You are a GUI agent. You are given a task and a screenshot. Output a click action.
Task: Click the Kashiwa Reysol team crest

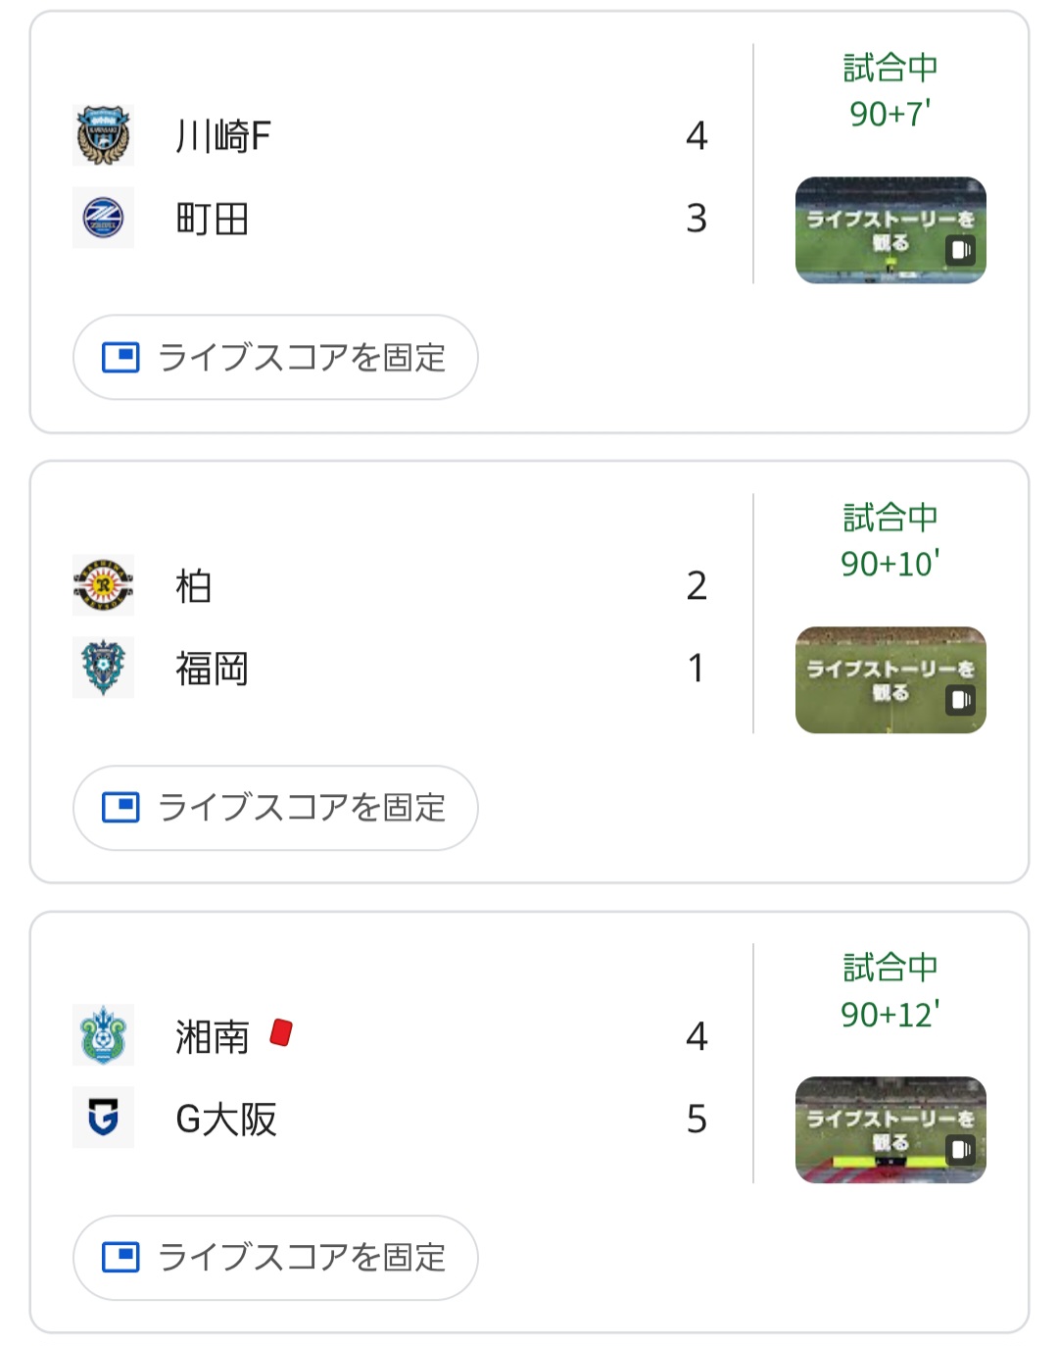(x=103, y=585)
